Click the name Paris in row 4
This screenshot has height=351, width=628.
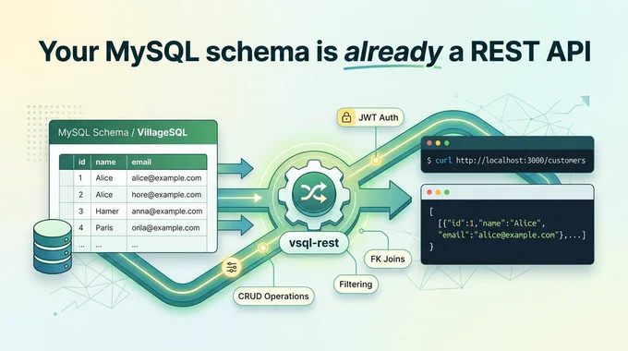104,228
